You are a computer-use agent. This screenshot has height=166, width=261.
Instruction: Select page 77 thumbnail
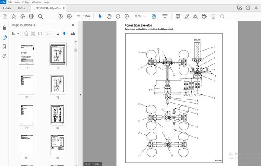tap(27, 85)
